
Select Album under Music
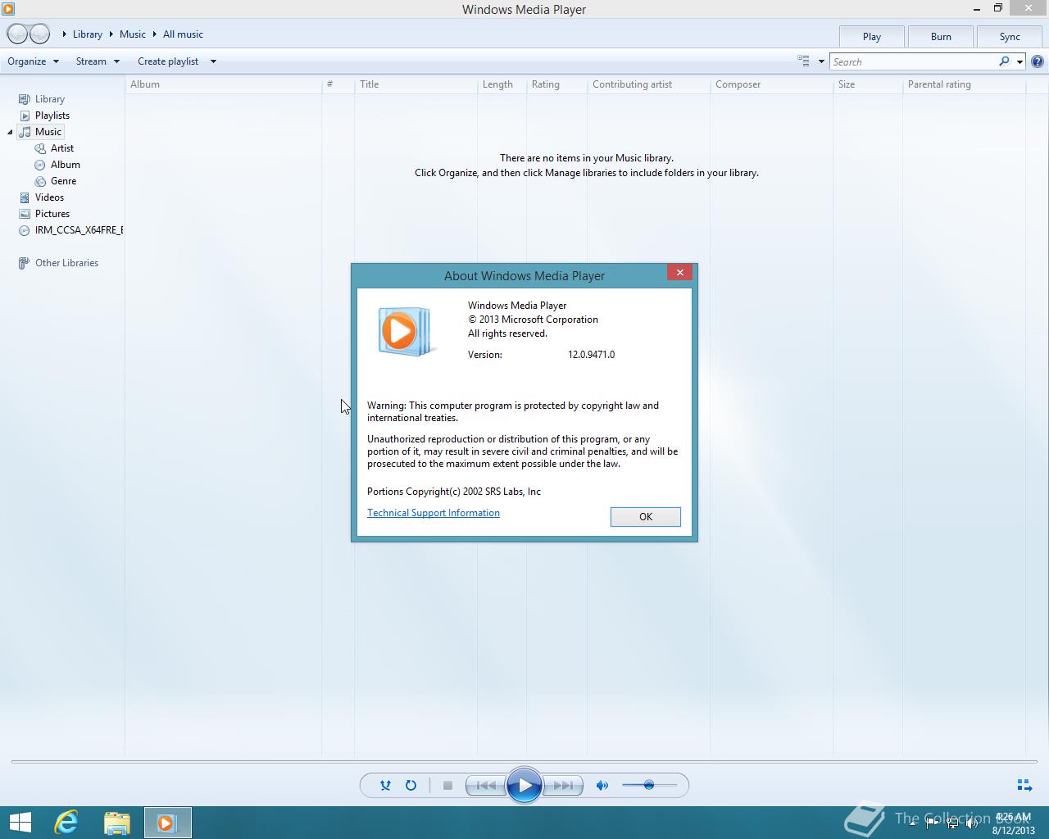pyautogui.click(x=65, y=165)
